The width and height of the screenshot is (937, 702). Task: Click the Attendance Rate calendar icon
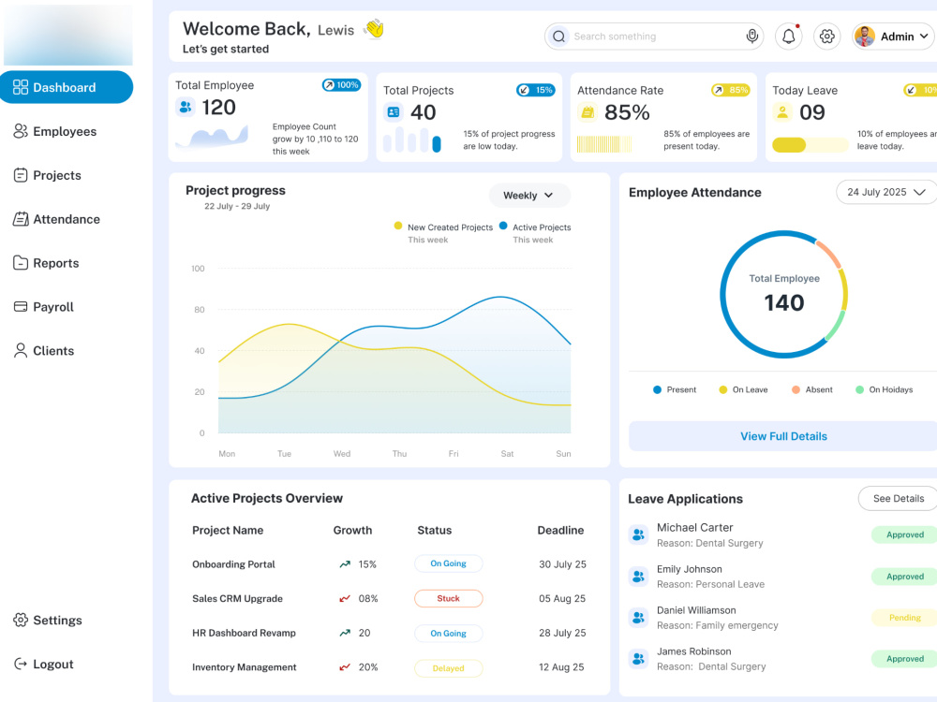588,111
